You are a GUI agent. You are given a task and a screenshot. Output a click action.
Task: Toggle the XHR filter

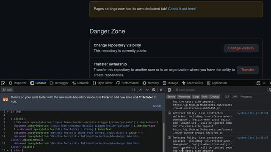[235, 97]
